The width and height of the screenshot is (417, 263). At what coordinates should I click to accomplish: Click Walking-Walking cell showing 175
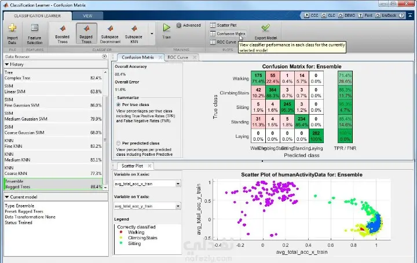[258, 78]
